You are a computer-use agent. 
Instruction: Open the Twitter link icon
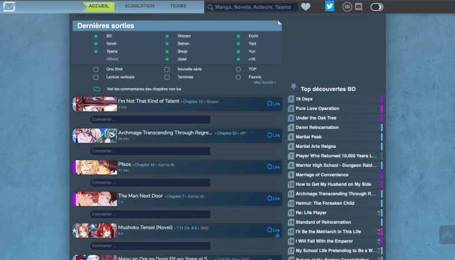(330, 7)
